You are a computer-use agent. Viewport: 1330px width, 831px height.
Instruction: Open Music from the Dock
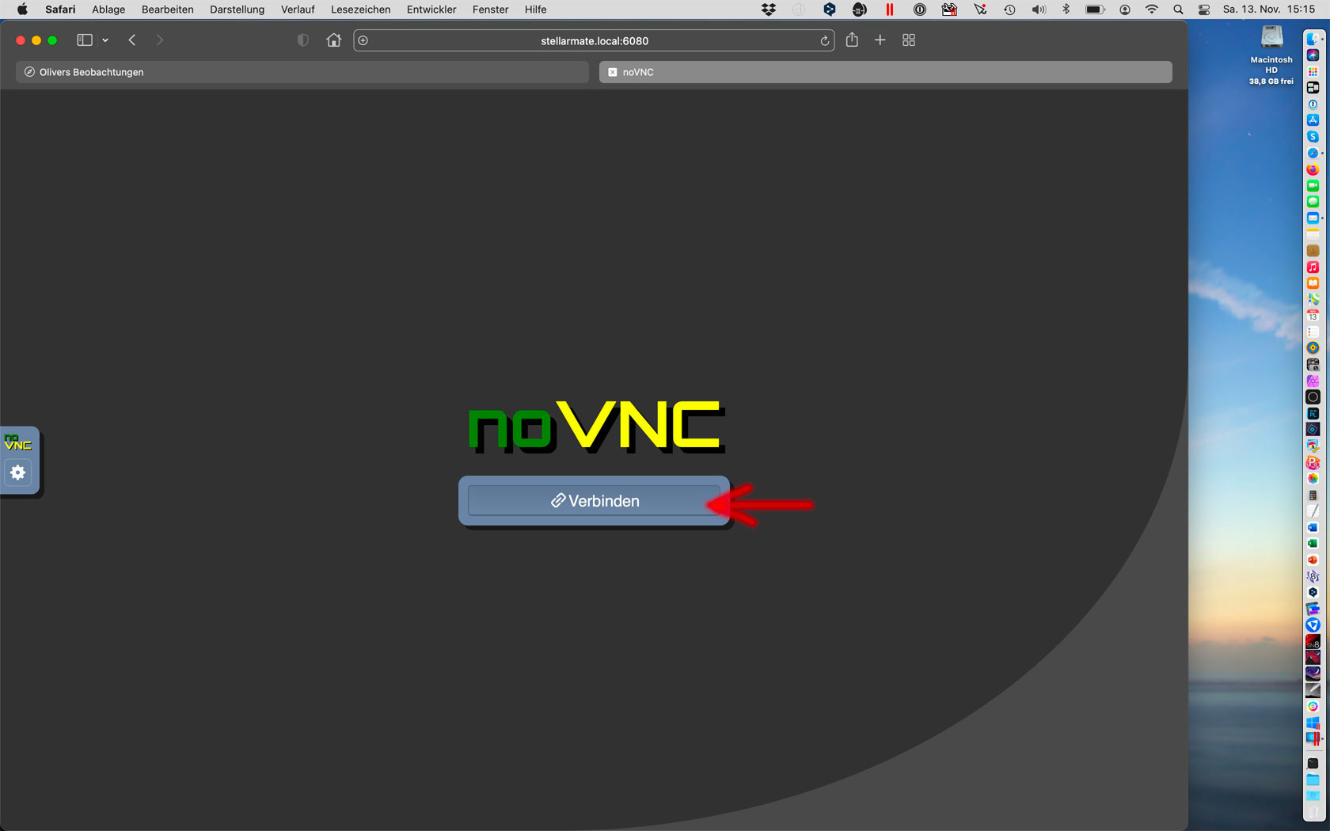coord(1313,268)
